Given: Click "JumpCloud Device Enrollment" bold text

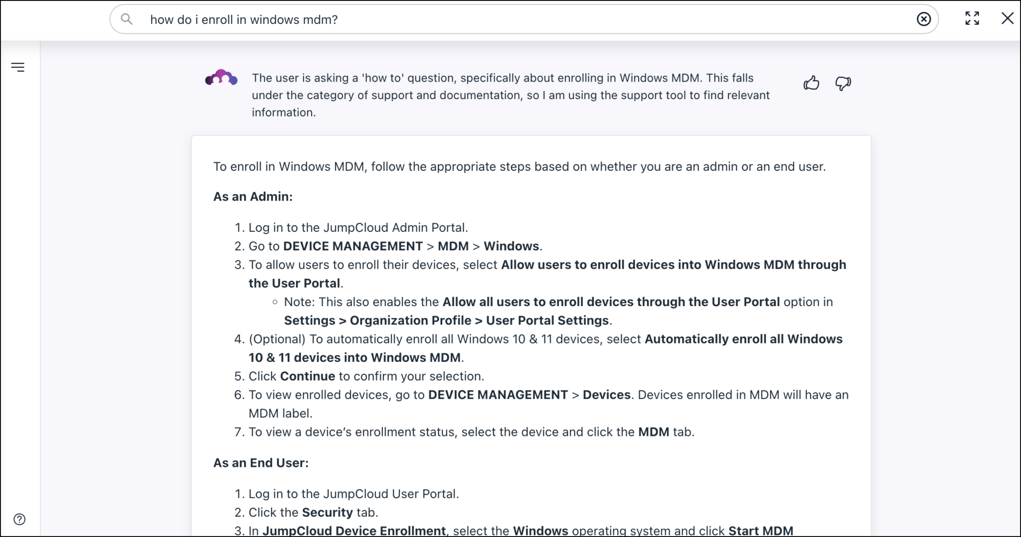Looking at the screenshot, I should click(x=354, y=531).
